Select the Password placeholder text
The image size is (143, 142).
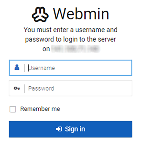coord(41,89)
